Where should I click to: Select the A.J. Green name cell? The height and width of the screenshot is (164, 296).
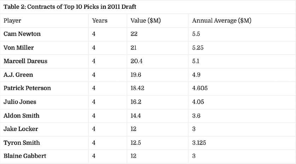click(x=18, y=75)
